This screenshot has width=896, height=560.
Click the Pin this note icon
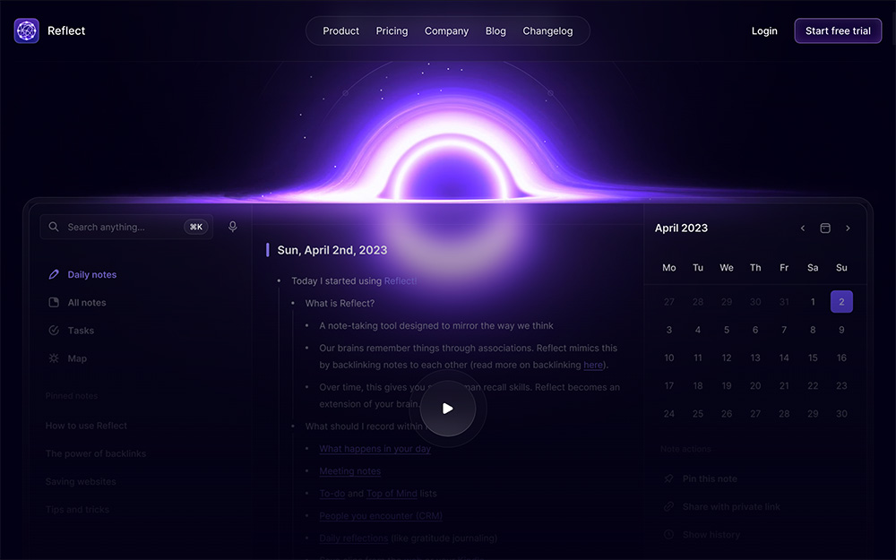click(x=668, y=478)
